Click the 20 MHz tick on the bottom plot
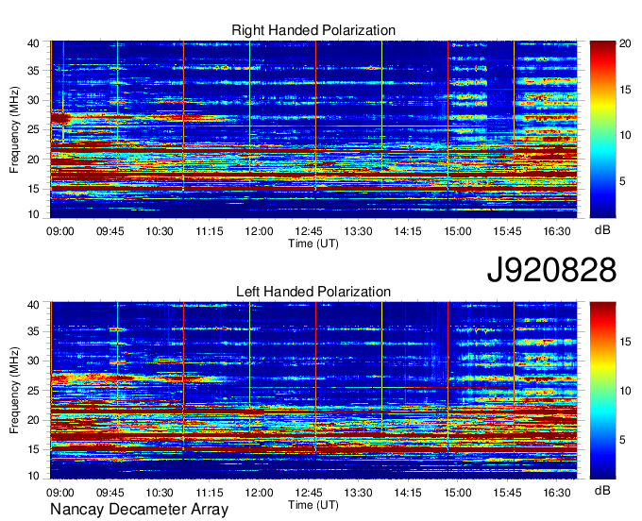 pyautogui.click(x=33, y=420)
